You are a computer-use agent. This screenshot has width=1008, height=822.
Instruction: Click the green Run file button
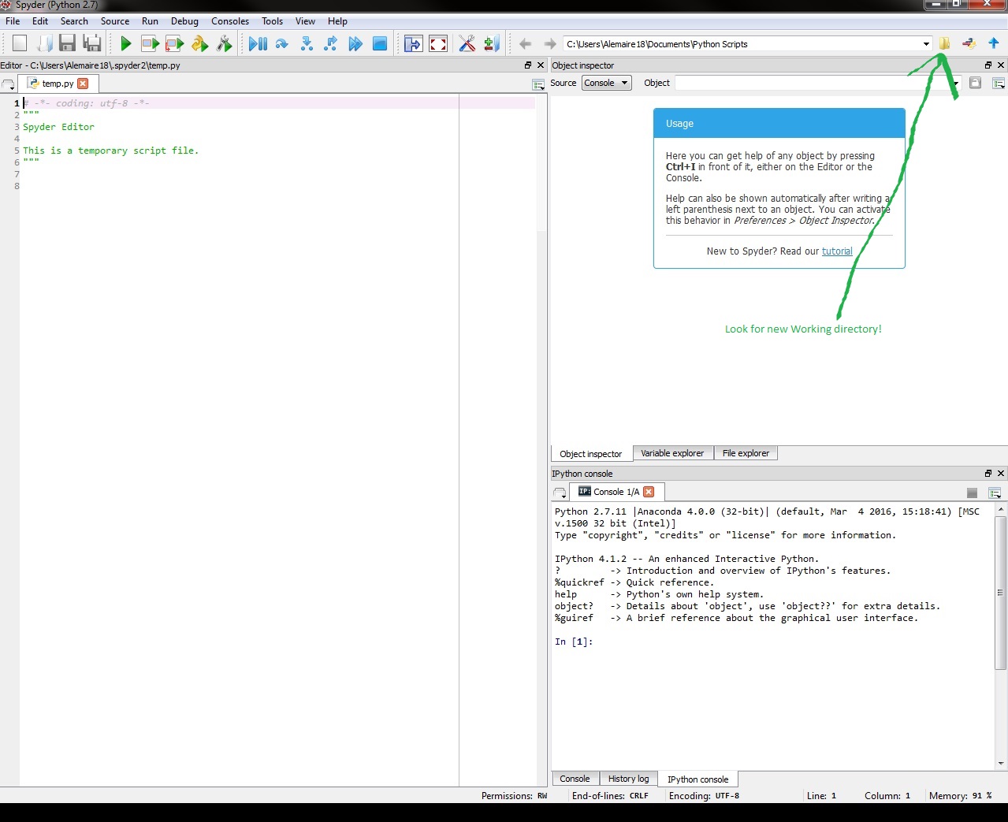(x=126, y=44)
